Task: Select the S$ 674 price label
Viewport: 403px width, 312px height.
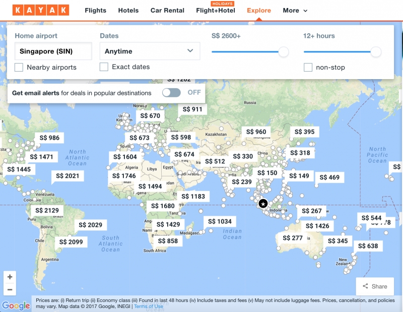Action: [x=184, y=155]
